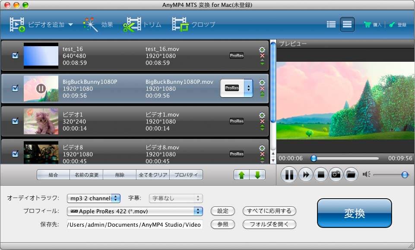The image size is (415, 250).
Task: Click the Merge (結合) button
Action: (x=53, y=175)
